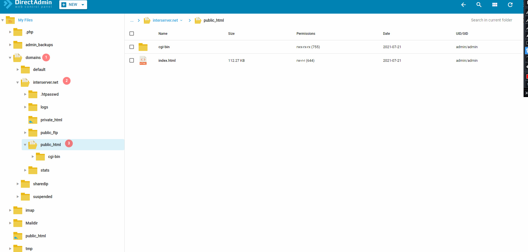Open the search magnifier icon in header
The image size is (528, 252).
[x=479, y=5]
